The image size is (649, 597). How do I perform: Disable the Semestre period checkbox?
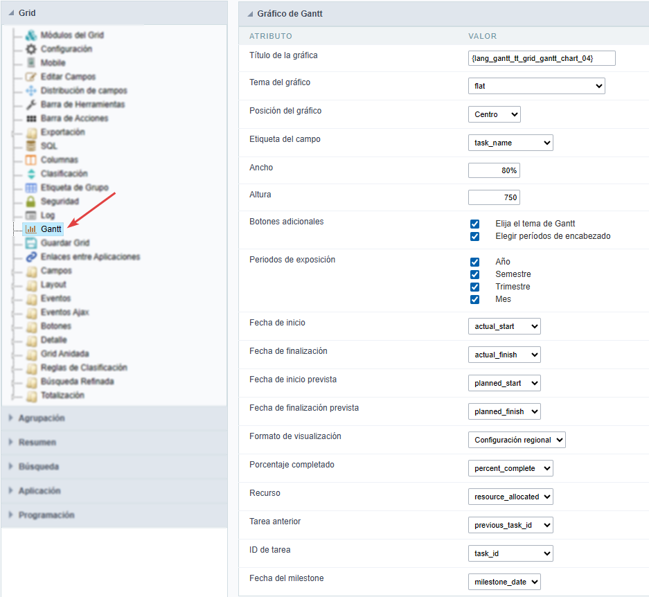click(474, 274)
